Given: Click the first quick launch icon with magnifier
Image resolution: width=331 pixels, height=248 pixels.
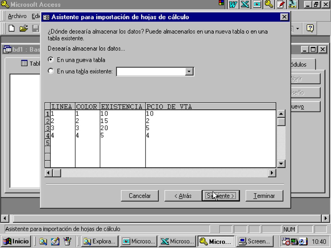Looking at the screenshot, I should pos(43,241).
